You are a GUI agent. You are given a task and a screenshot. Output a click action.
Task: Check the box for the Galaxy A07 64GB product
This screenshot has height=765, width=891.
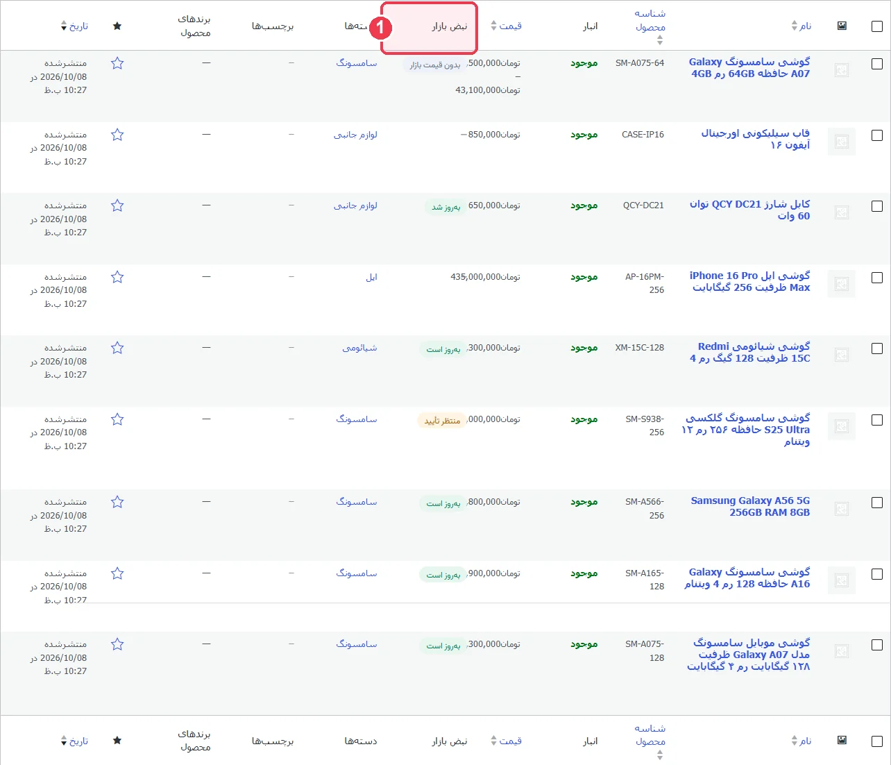[x=877, y=64]
